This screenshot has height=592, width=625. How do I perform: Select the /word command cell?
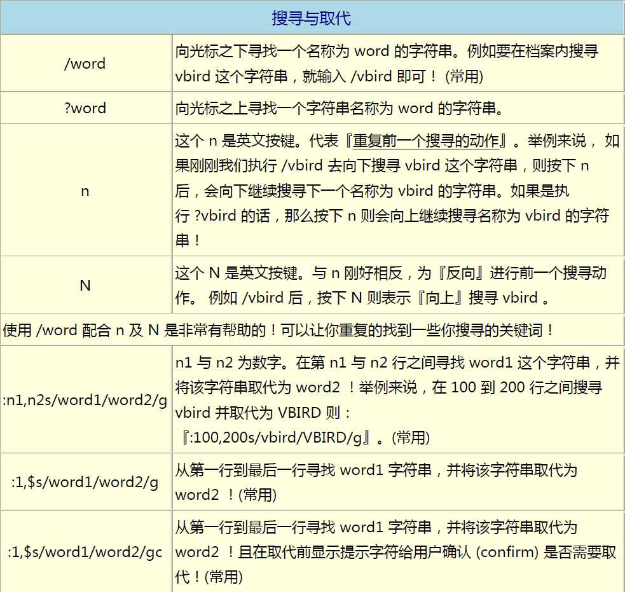[85, 64]
